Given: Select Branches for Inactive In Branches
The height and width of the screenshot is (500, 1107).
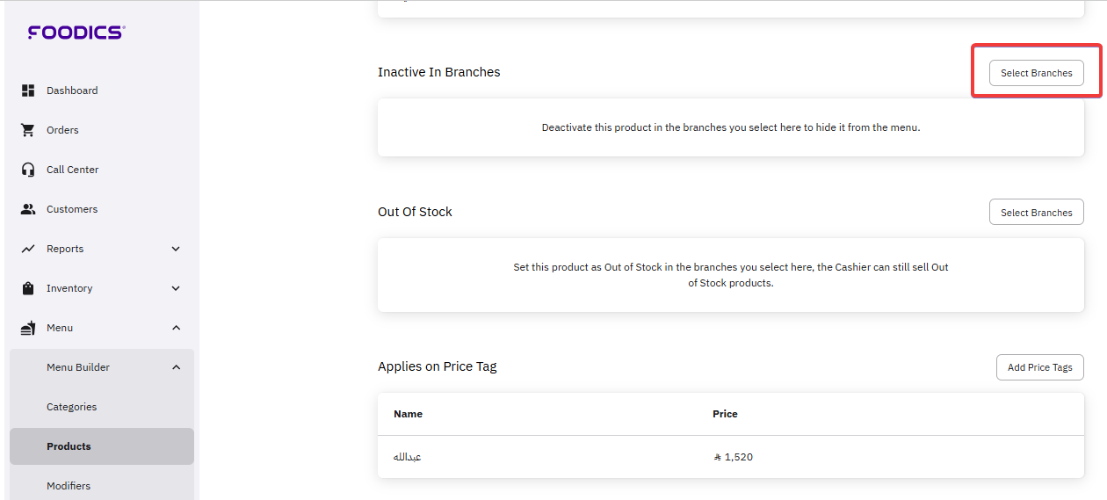Looking at the screenshot, I should [x=1036, y=73].
